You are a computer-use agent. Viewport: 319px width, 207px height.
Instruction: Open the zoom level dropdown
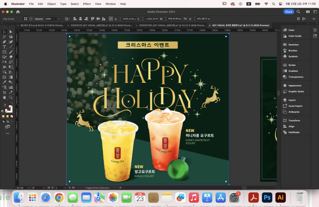(x=29, y=188)
